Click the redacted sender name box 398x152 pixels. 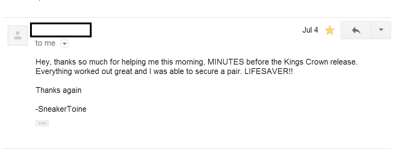click(60, 30)
